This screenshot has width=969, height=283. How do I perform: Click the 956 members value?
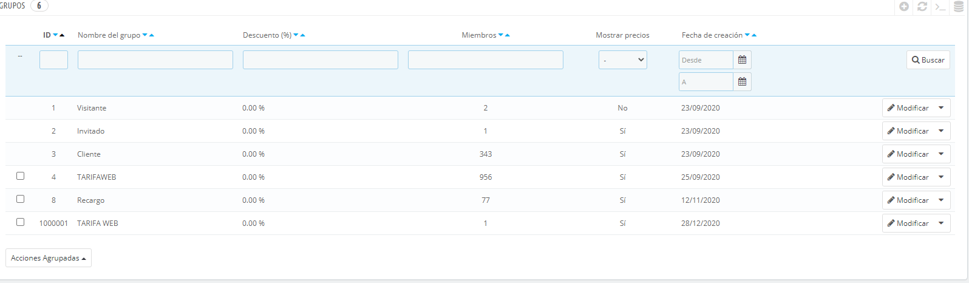pos(486,177)
